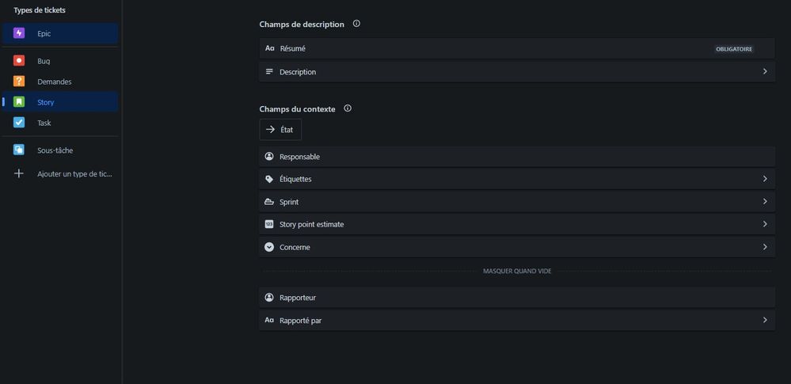Select Task ticket type
This screenshot has height=384, width=791.
click(x=60, y=123)
